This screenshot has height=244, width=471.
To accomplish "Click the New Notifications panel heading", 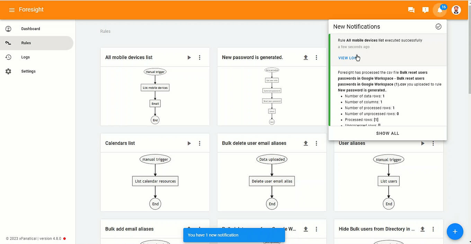I will click(x=356, y=27).
